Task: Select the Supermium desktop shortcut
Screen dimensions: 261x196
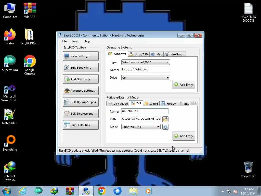Action: click(10, 63)
